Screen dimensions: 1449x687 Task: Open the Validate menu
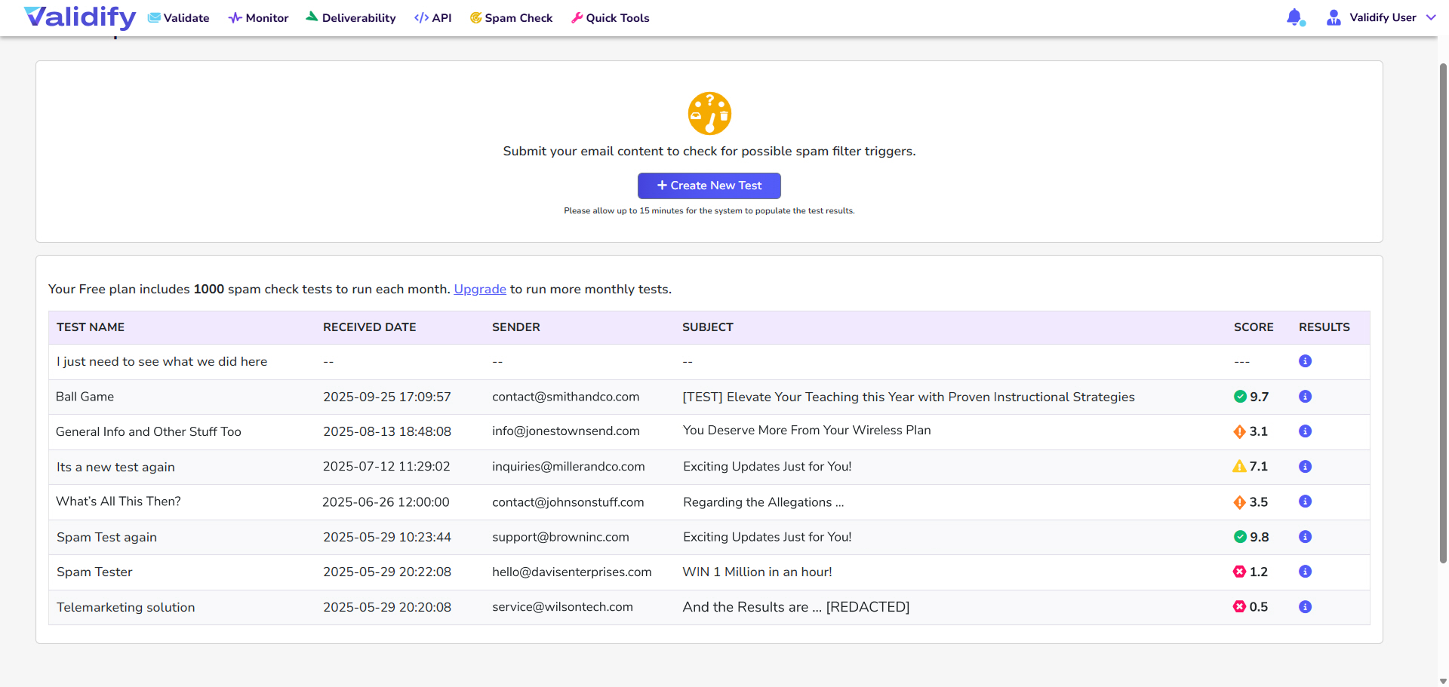coord(179,18)
